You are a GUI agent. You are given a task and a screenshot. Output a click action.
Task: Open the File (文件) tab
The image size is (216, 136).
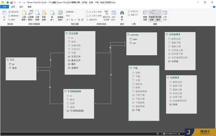tap(4, 7)
